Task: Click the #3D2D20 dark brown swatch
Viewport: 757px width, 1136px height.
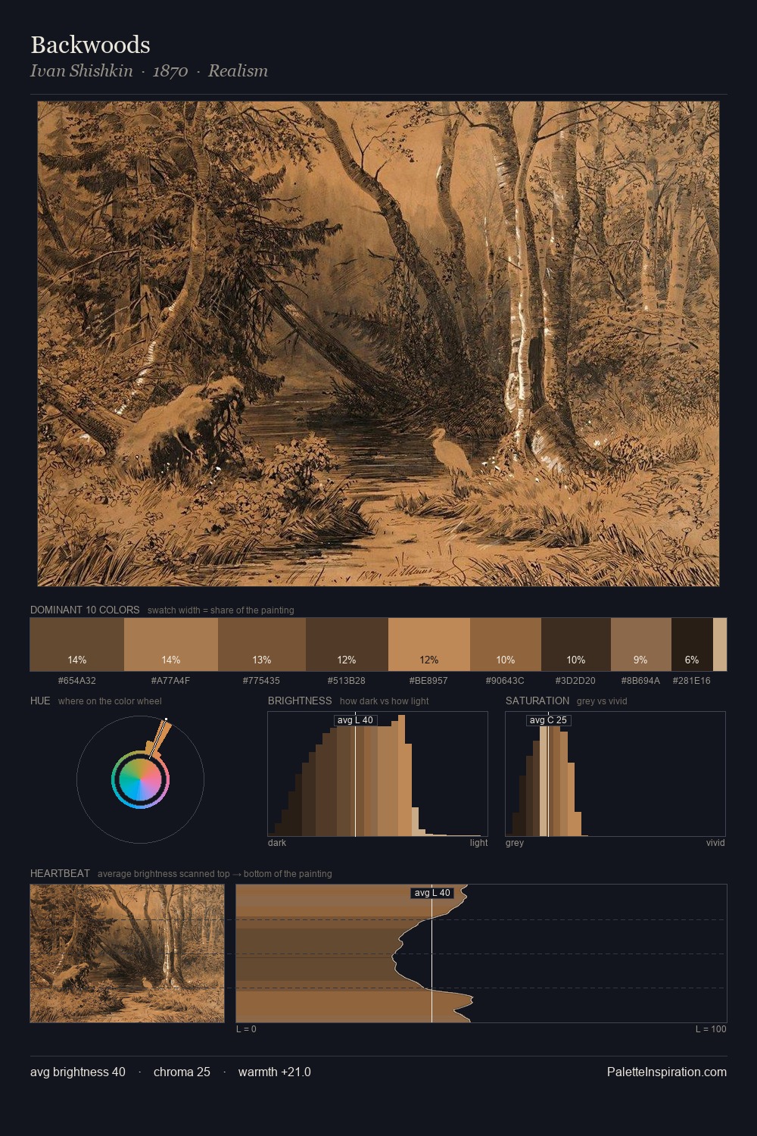Action: [x=576, y=644]
